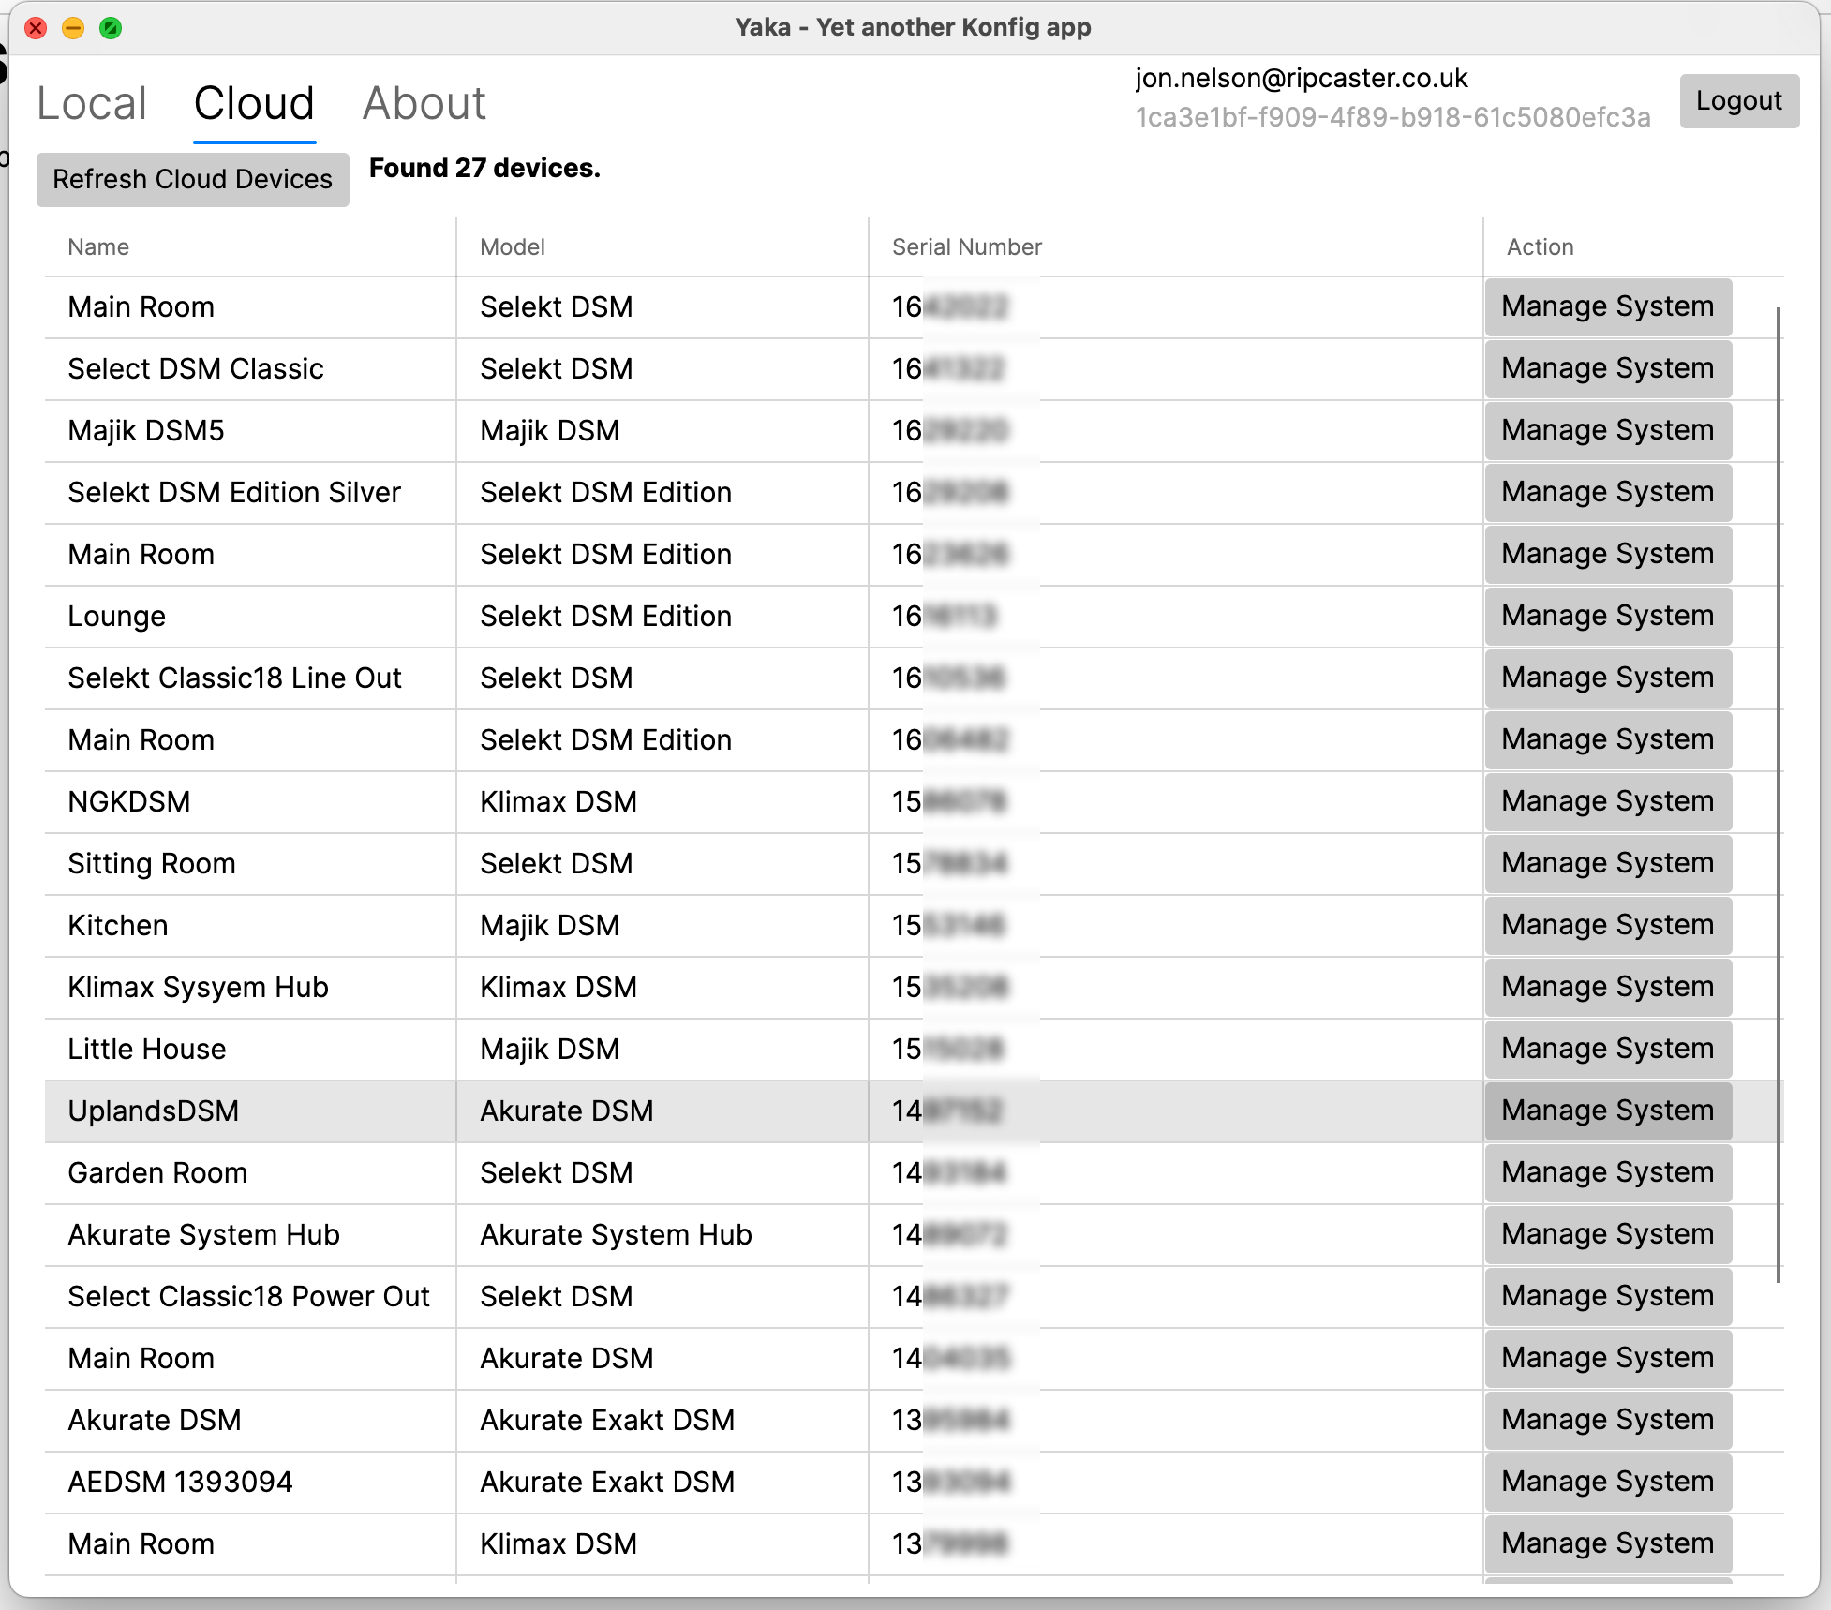Manage System for Selekt DSM Edition Silver
This screenshot has width=1831, height=1610.
point(1607,492)
